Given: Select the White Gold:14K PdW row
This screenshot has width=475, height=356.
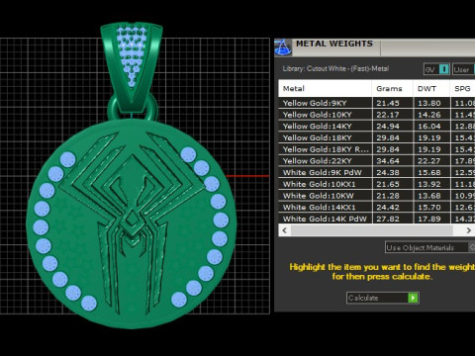Looking at the screenshot, I should 377,219.
